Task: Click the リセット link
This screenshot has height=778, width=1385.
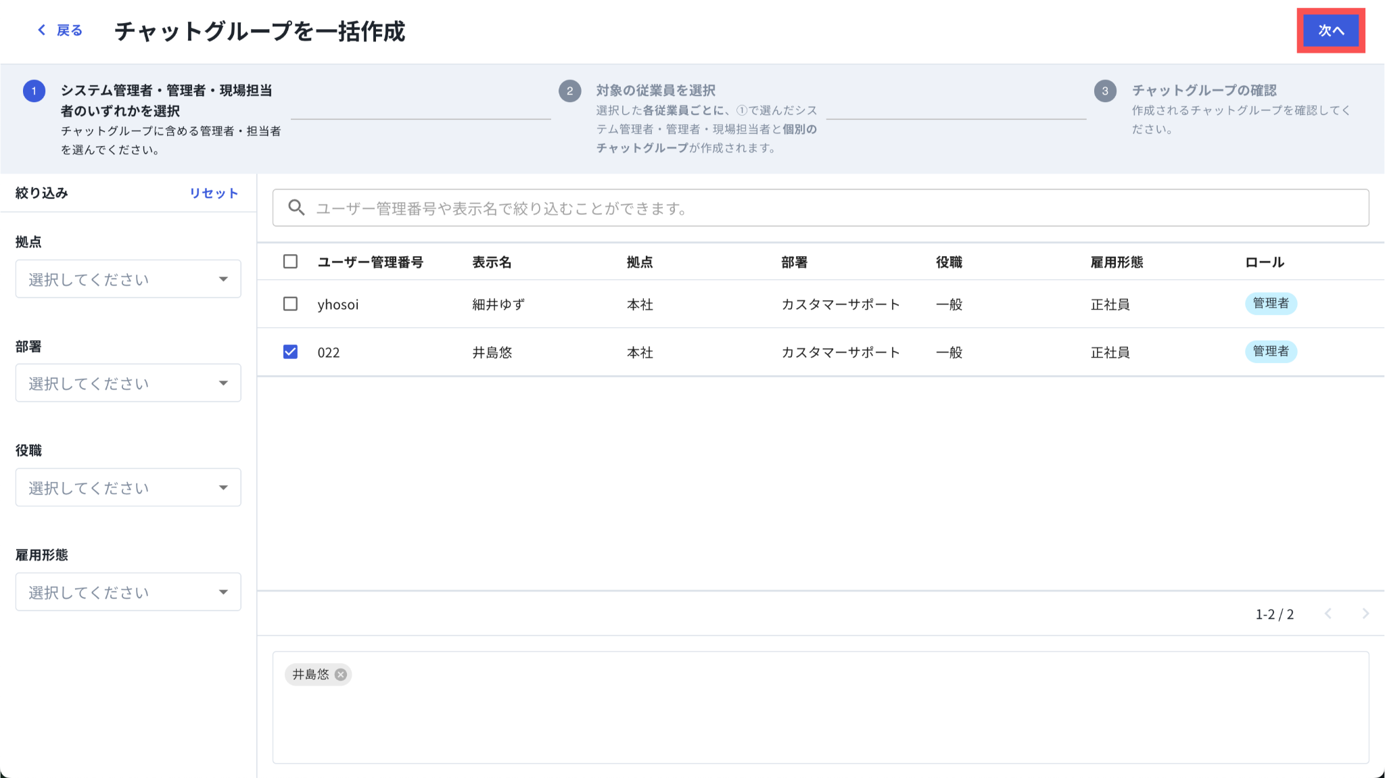Action: 214,193
